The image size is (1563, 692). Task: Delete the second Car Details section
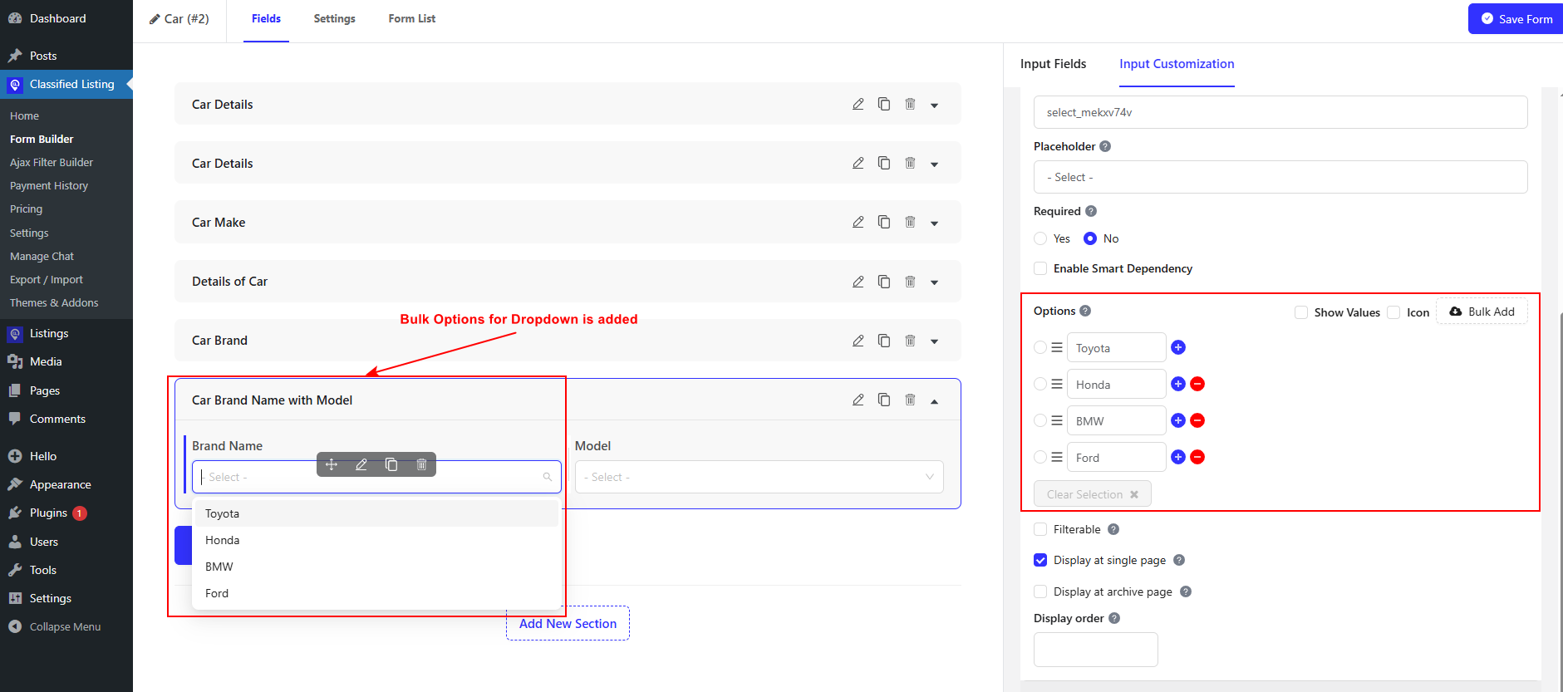(910, 163)
